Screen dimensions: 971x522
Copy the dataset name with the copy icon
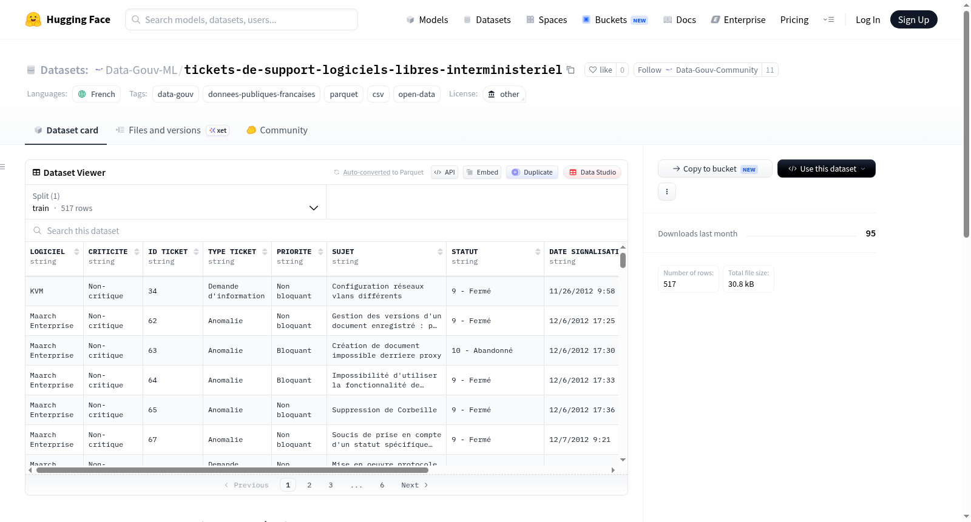[570, 70]
